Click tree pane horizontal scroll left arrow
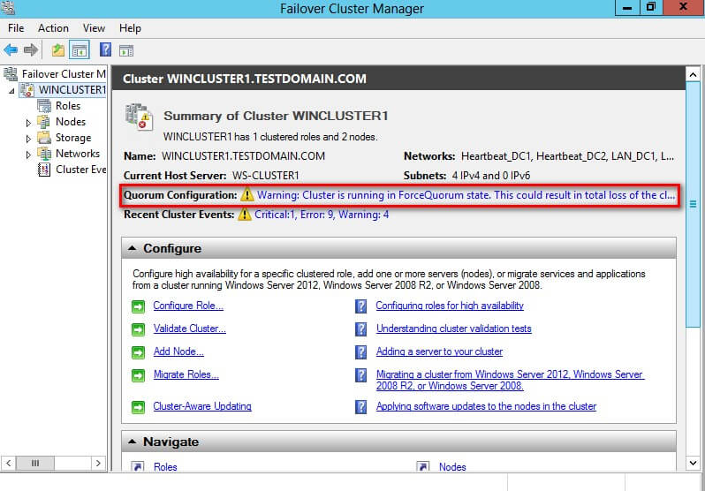705x491 pixels. pos(9,463)
